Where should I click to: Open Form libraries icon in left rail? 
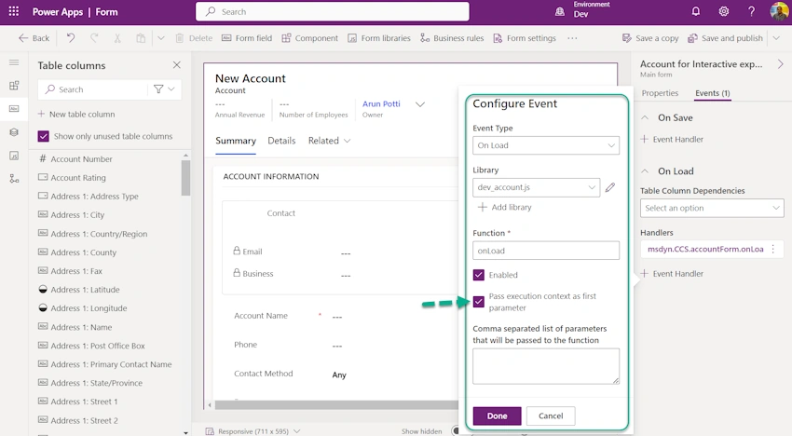pos(14,156)
